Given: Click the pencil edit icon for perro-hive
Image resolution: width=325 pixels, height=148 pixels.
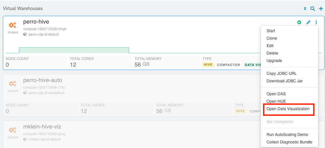Looking at the screenshot, I should [x=308, y=22].
